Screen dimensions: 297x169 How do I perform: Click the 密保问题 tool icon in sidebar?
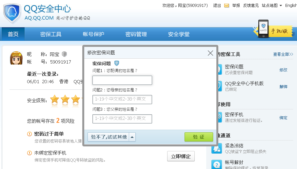point(220,69)
